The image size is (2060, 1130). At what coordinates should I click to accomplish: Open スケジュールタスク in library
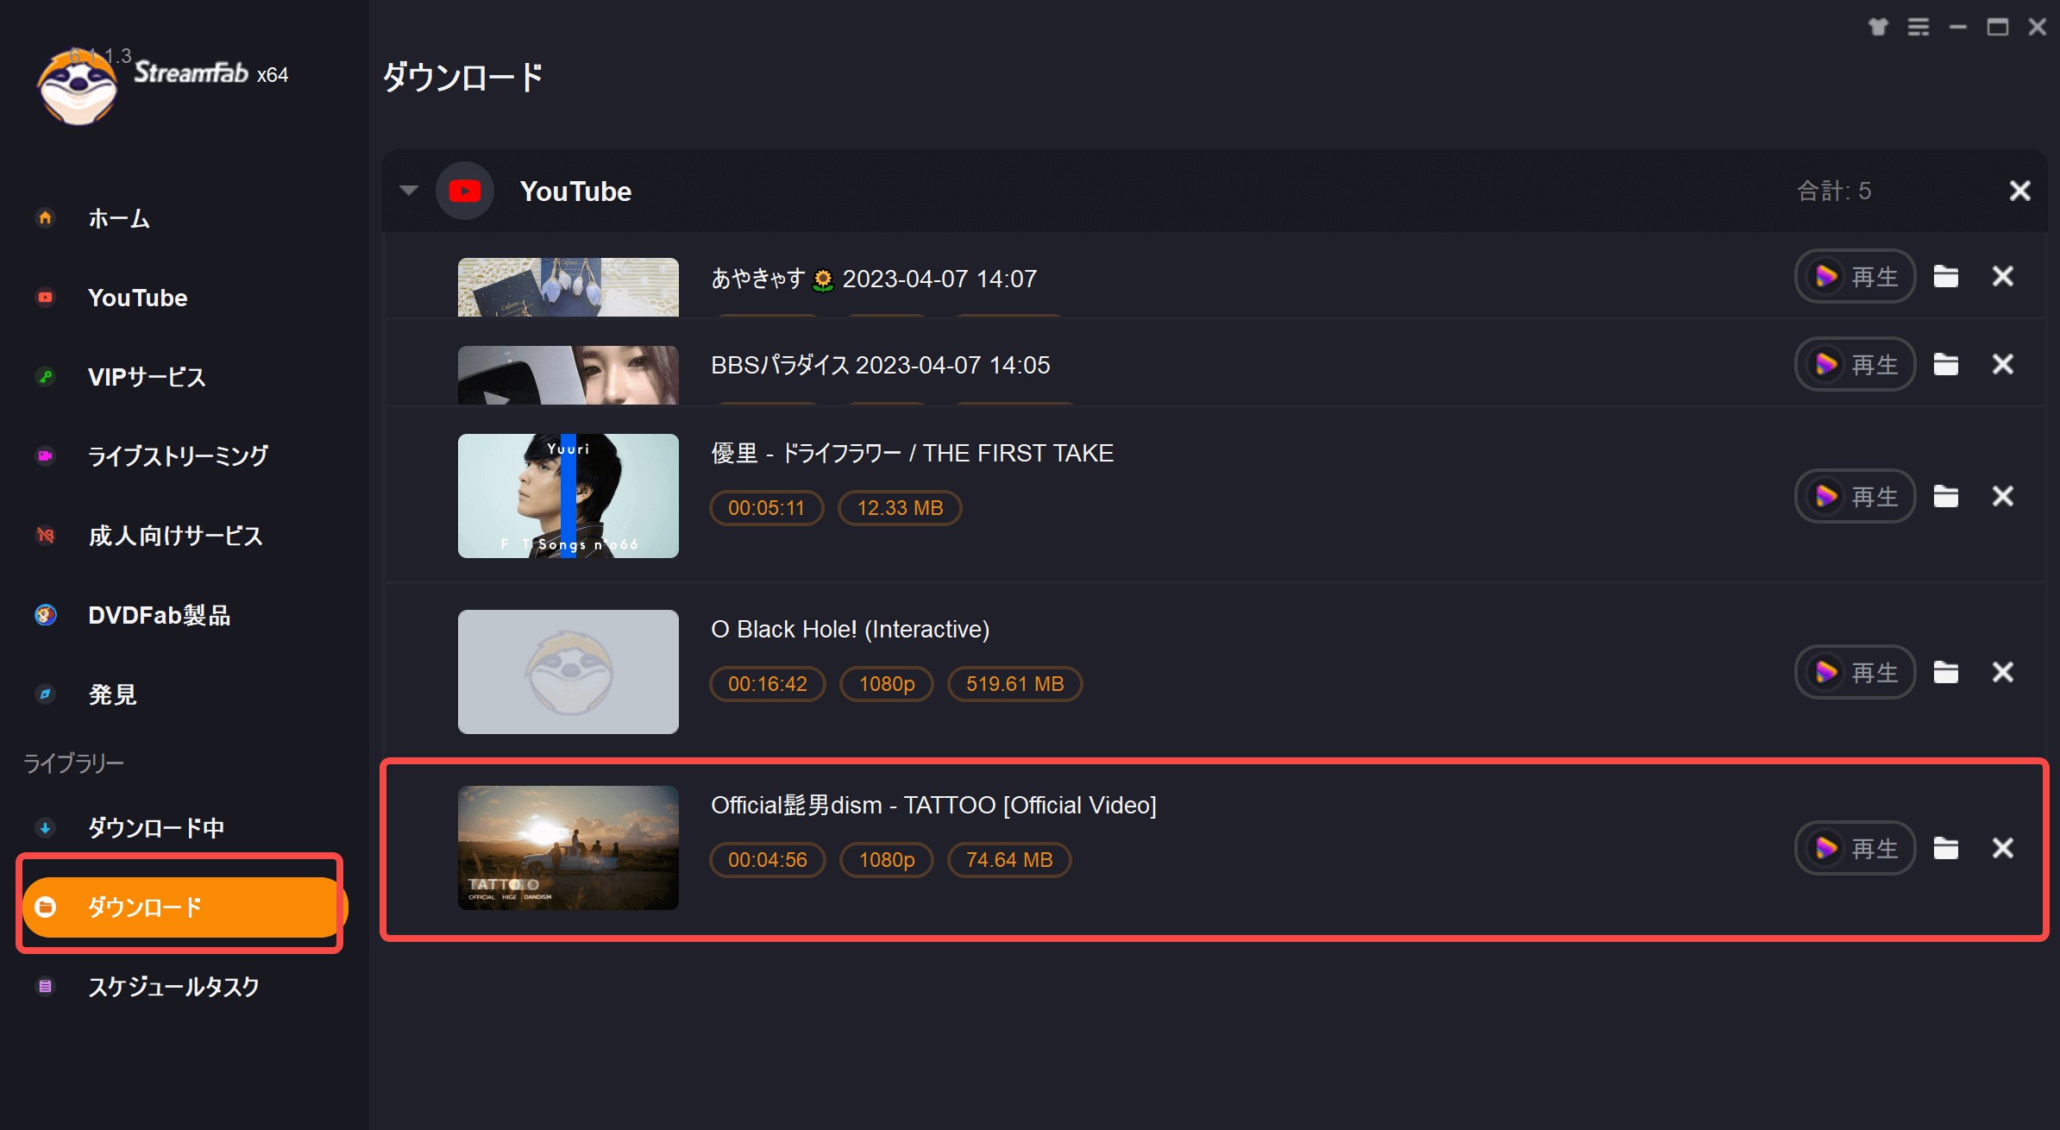click(173, 986)
